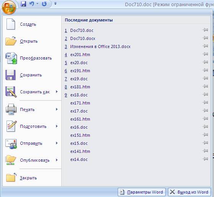Viewport: 214px width, 197px height.
Task: Expand the Сохранить как submenu arrow
Action: click(57, 91)
